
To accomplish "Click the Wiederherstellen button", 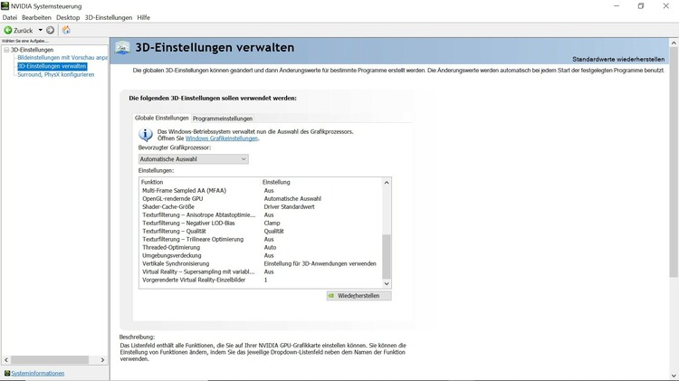I will coord(359,296).
